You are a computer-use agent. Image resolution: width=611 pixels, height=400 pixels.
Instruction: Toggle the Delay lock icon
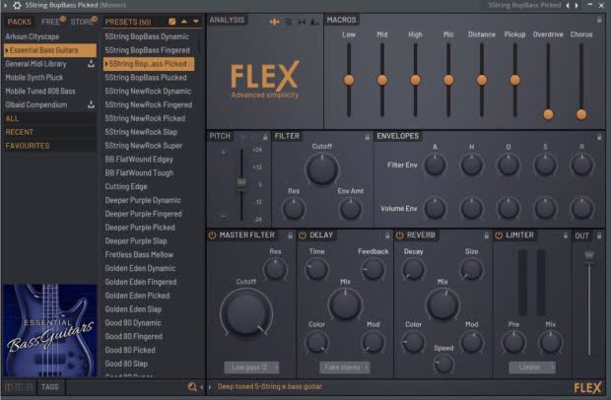387,235
